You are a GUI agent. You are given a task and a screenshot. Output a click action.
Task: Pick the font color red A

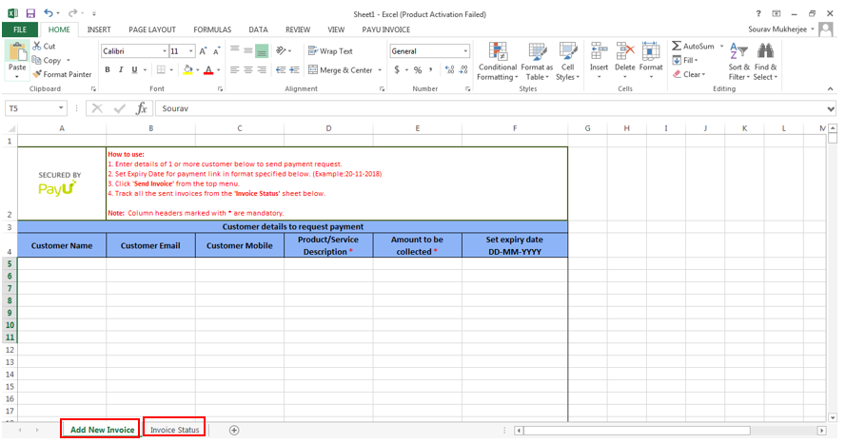[x=208, y=70]
